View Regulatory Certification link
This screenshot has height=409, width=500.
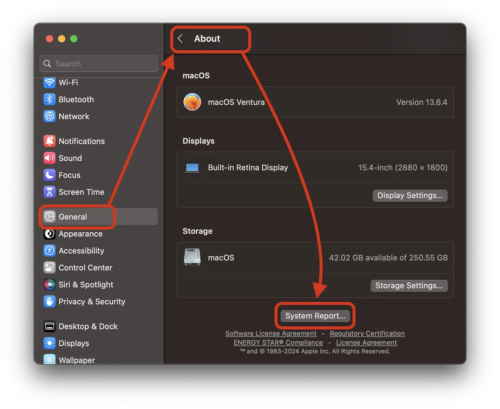367,334
